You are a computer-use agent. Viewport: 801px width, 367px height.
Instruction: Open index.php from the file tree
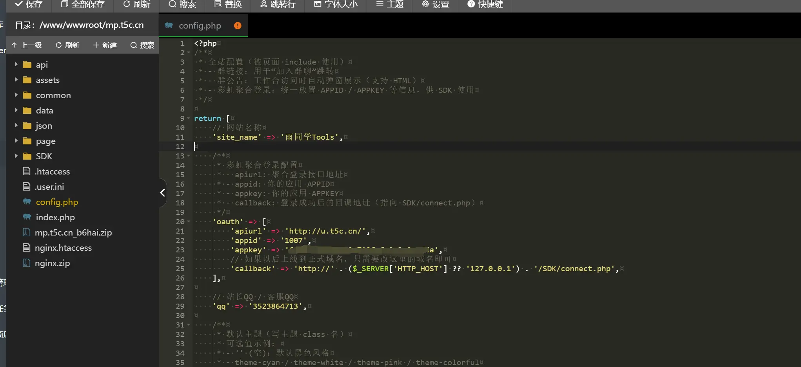pos(55,217)
